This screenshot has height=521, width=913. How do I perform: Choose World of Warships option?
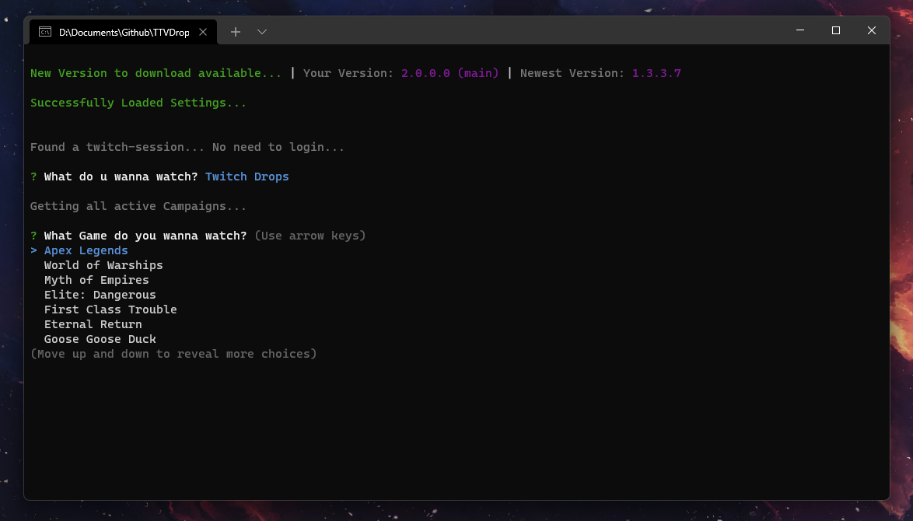click(x=103, y=265)
